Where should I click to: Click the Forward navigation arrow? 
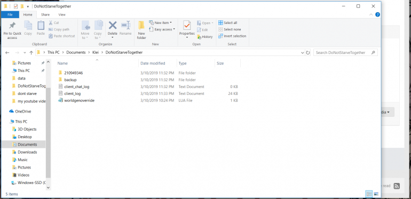17,53
